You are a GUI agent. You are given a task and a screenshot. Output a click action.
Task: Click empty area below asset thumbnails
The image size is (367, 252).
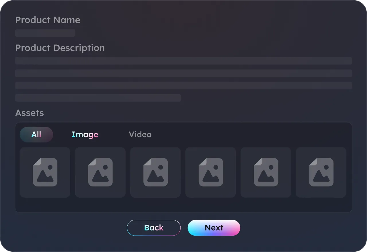[183, 205]
